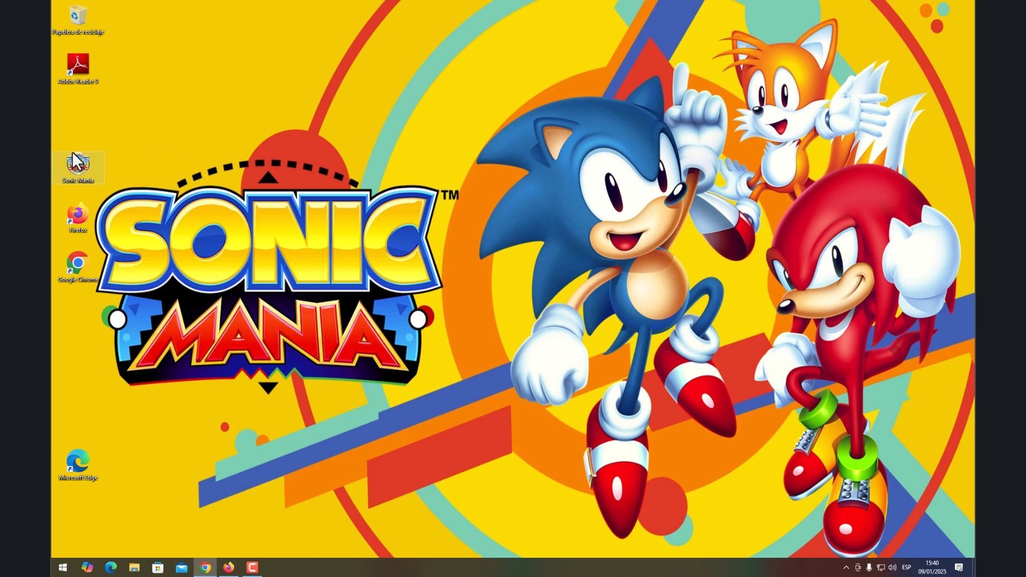Open the notification center icon

point(959,567)
